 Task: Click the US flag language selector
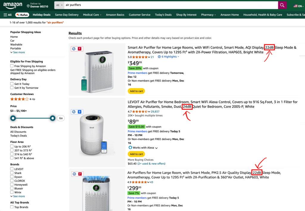[x=297, y=6]
